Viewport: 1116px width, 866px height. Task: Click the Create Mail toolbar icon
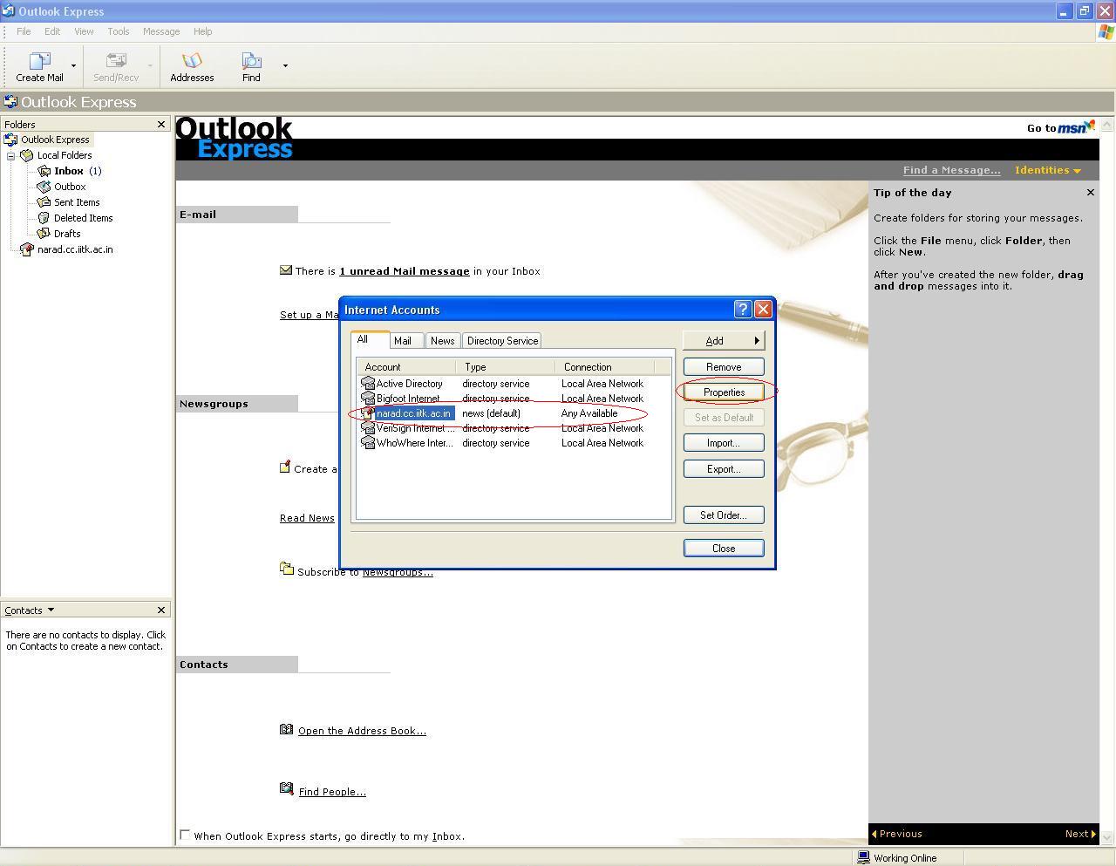click(x=39, y=61)
